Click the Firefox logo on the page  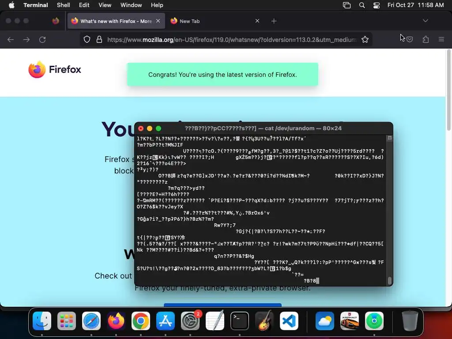[55, 69]
